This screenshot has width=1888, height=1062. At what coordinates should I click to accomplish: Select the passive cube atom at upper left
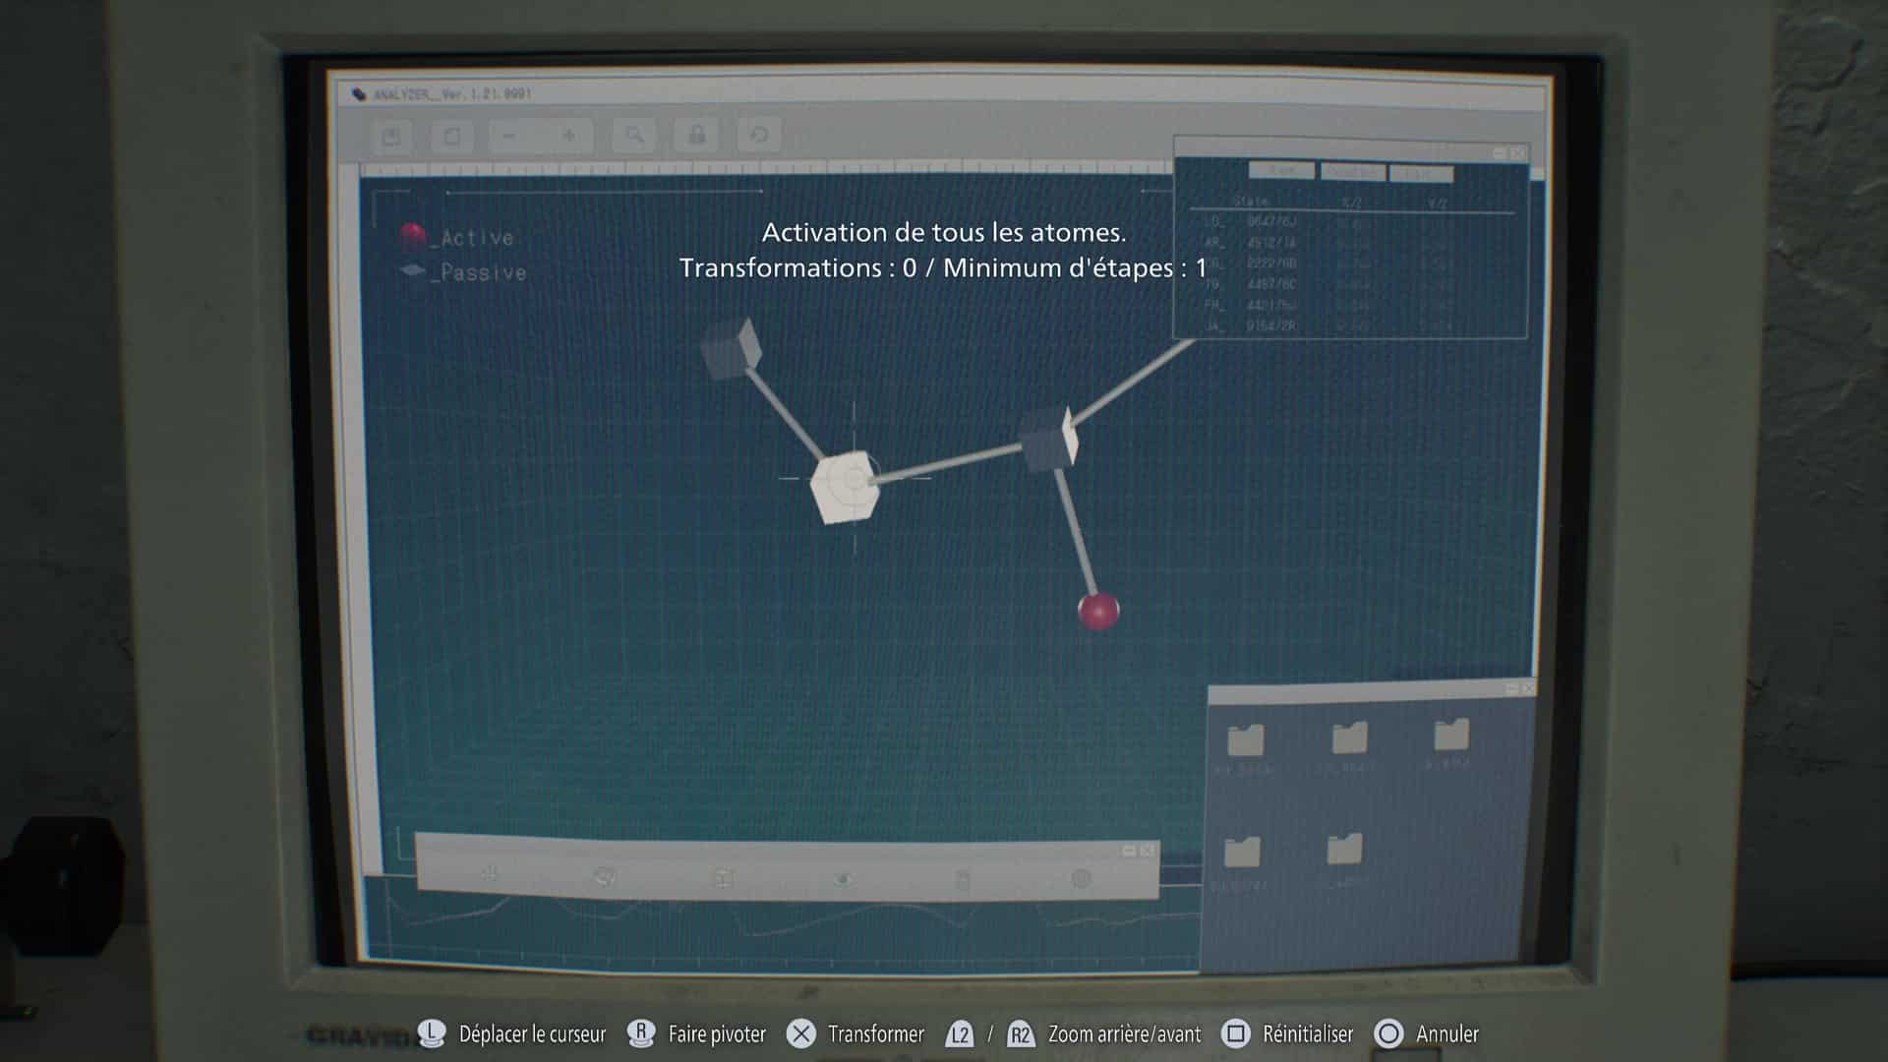point(732,349)
